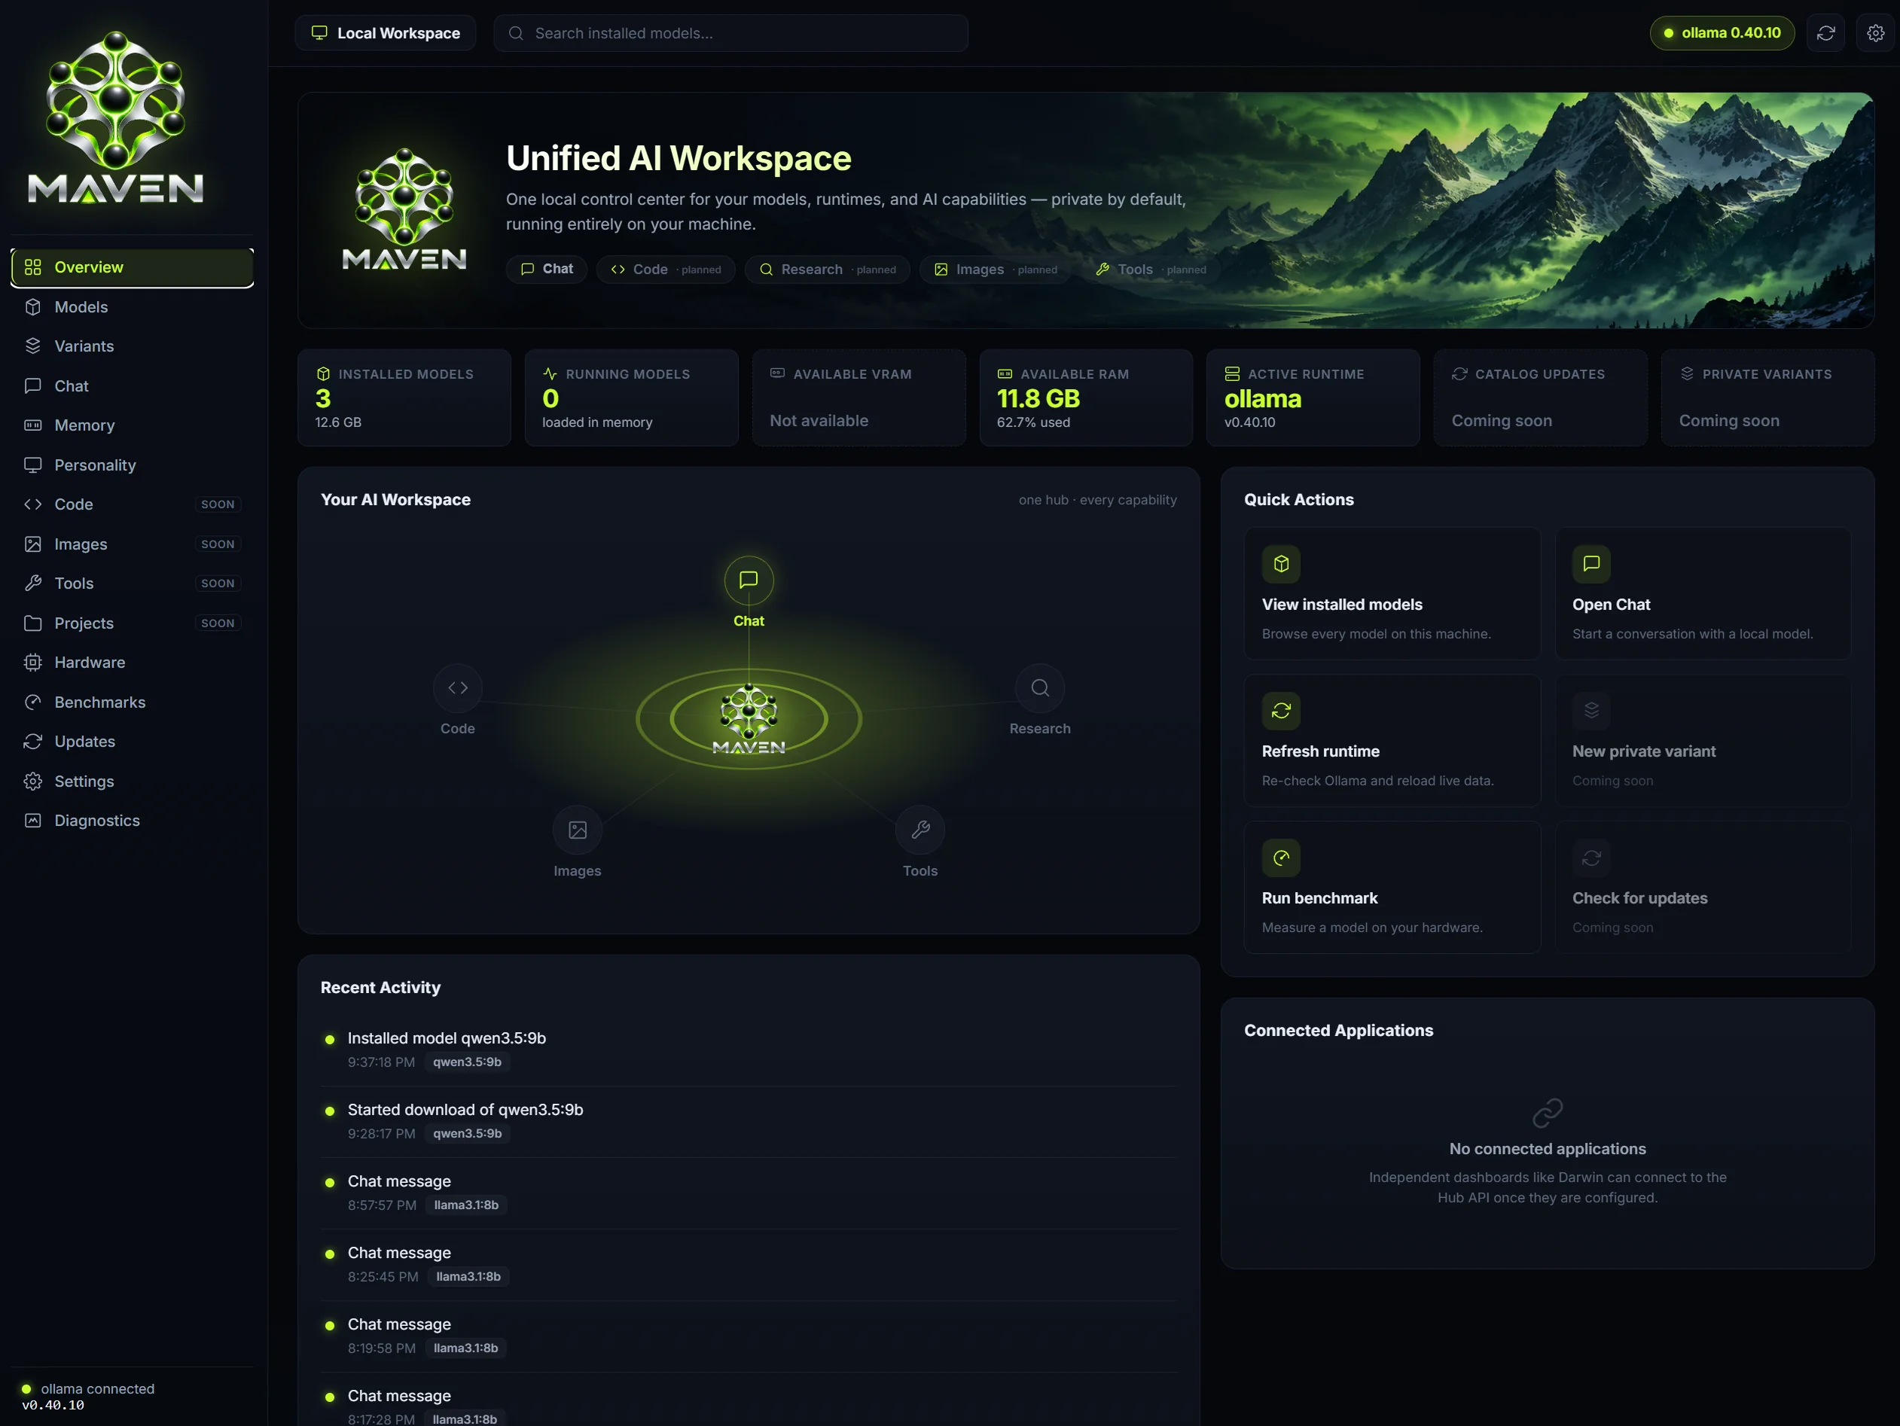Click the Local Workspace button
1900x1426 pixels.
(x=386, y=33)
